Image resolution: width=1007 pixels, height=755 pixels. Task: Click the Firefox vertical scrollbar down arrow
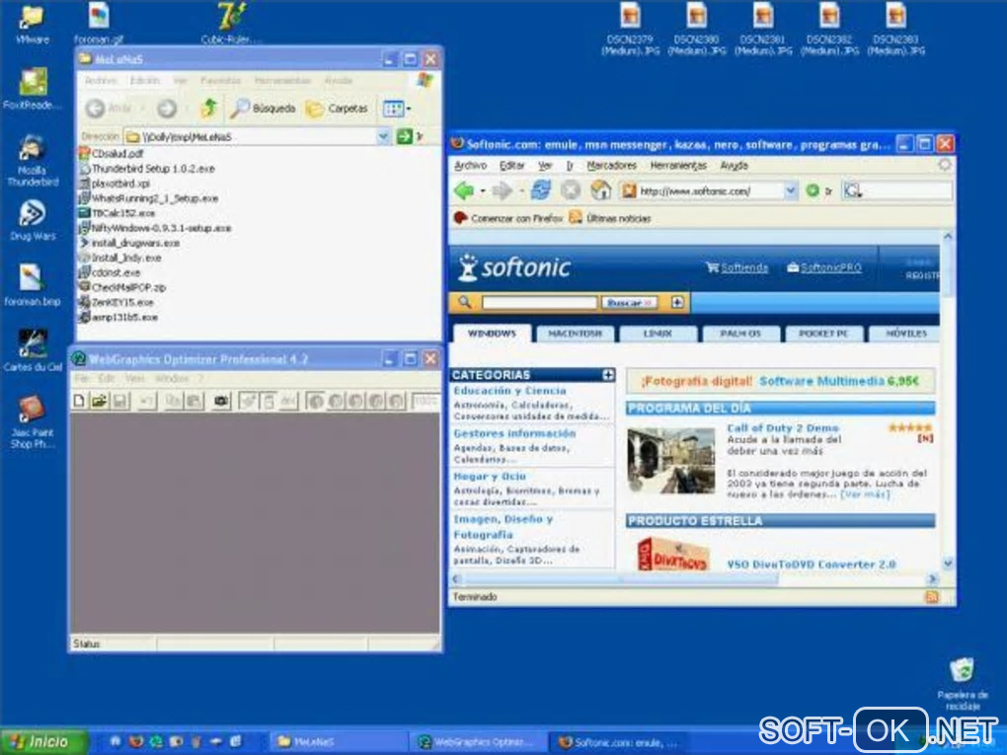click(x=948, y=563)
